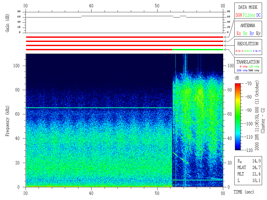Click the Gain (dB) axis label

click(x=8, y=23)
